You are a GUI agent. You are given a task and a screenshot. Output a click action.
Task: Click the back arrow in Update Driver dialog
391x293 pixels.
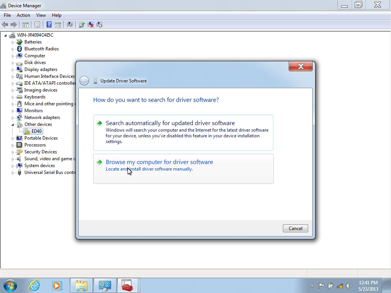click(84, 80)
